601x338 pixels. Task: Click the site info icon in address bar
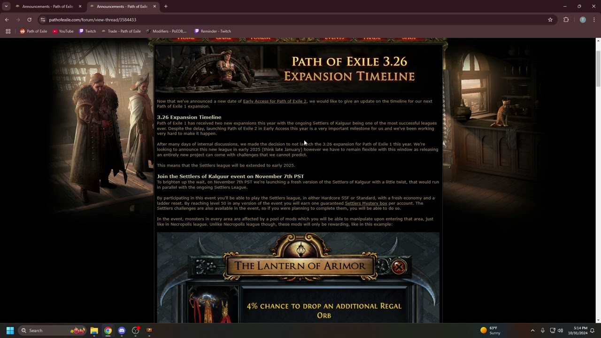(43, 20)
